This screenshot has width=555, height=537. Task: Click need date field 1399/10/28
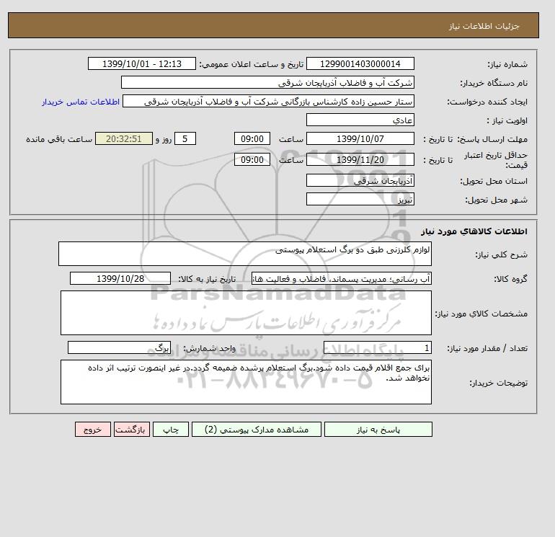pyautogui.click(x=120, y=278)
